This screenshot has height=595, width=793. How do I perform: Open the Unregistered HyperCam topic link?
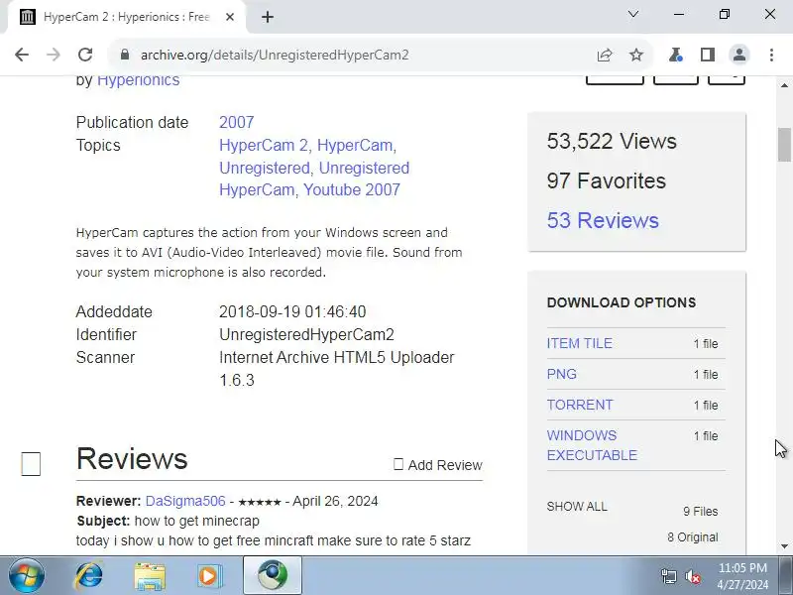click(x=314, y=178)
